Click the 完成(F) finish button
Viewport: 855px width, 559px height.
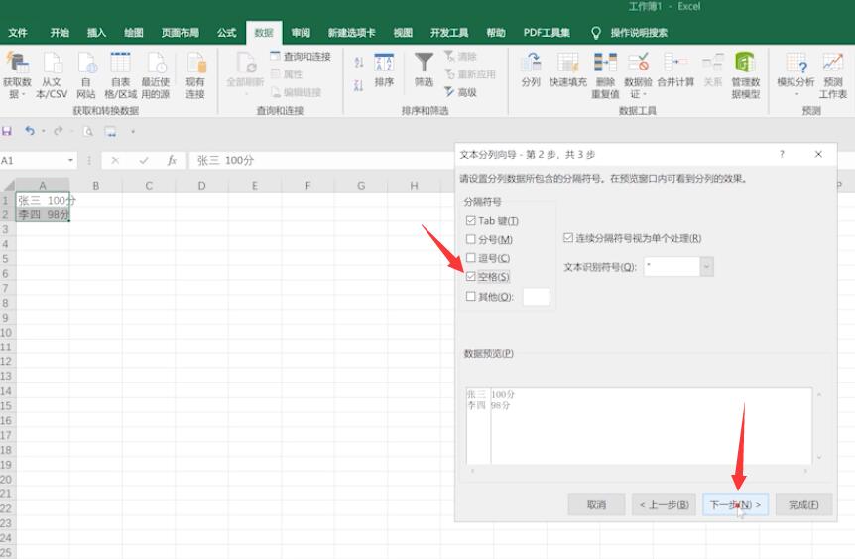[x=803, y=505]
